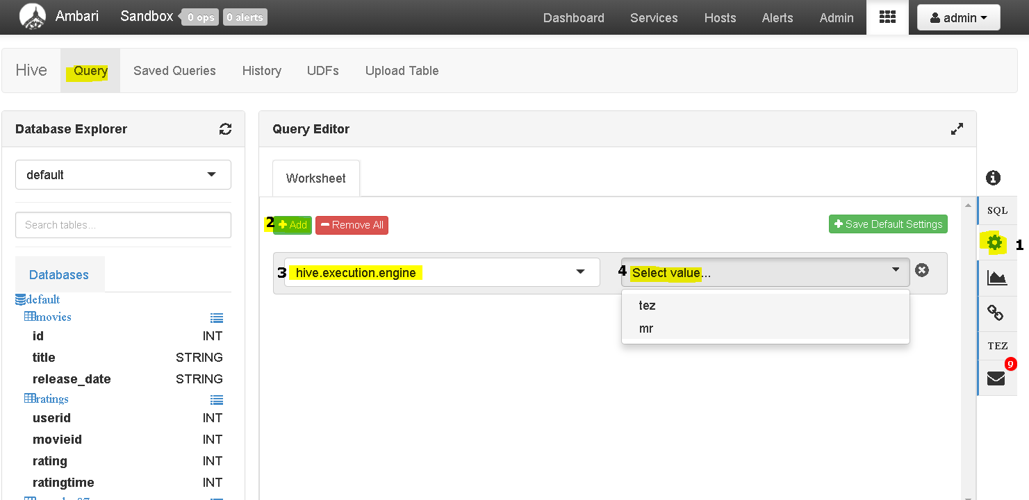Remove the hive.execution.engine setting row
Image resolution: width=1029 pixels, height=500 pixels.
[922, 270]
